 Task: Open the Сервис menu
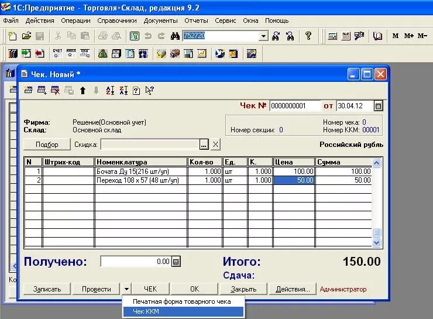tap(225, 20)
